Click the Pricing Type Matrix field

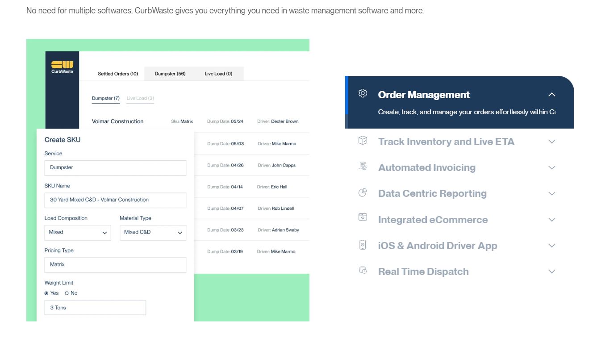point(115,265)
